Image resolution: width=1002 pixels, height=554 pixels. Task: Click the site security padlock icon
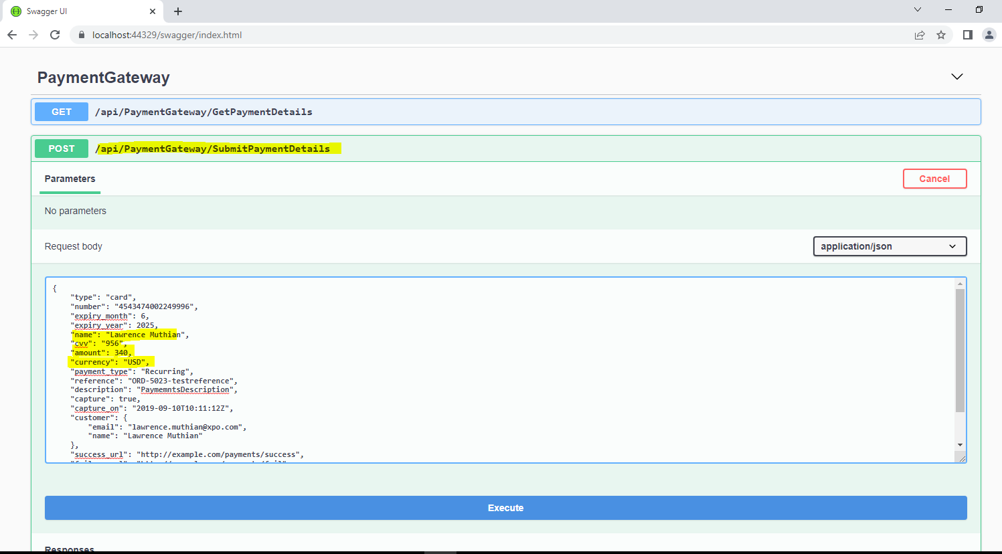point(81,35)
